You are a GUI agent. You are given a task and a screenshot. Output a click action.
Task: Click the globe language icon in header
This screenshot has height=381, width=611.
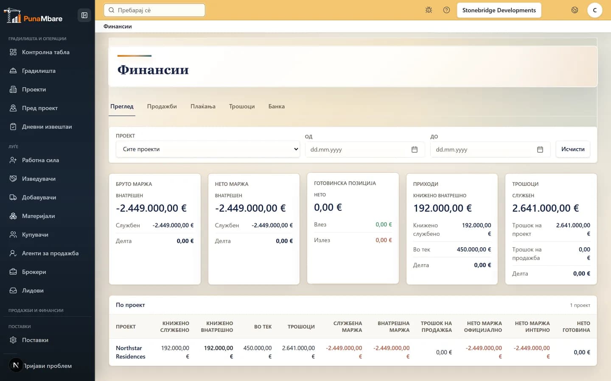point(575,10)
